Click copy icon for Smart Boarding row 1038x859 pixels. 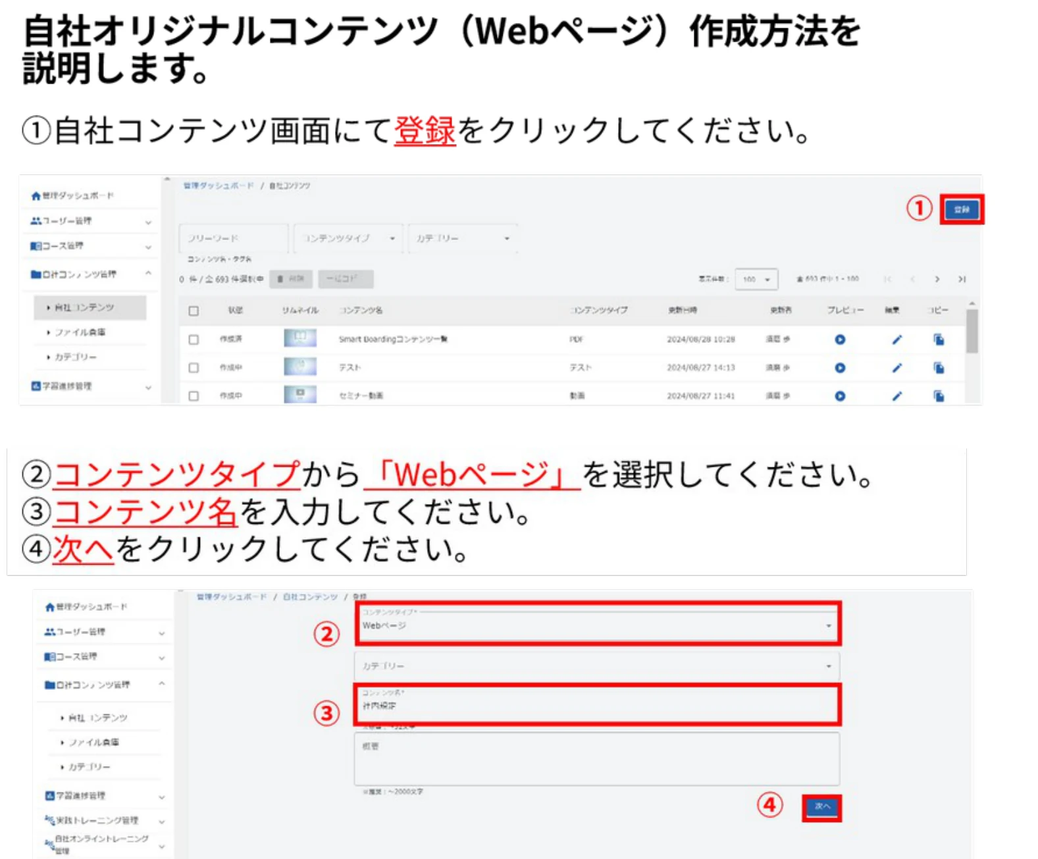tap(939, 340)
